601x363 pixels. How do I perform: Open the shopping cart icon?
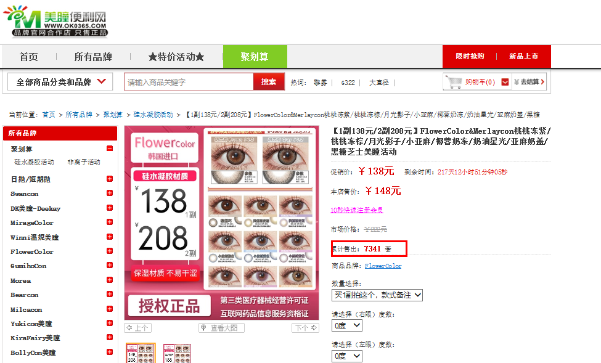454,82
